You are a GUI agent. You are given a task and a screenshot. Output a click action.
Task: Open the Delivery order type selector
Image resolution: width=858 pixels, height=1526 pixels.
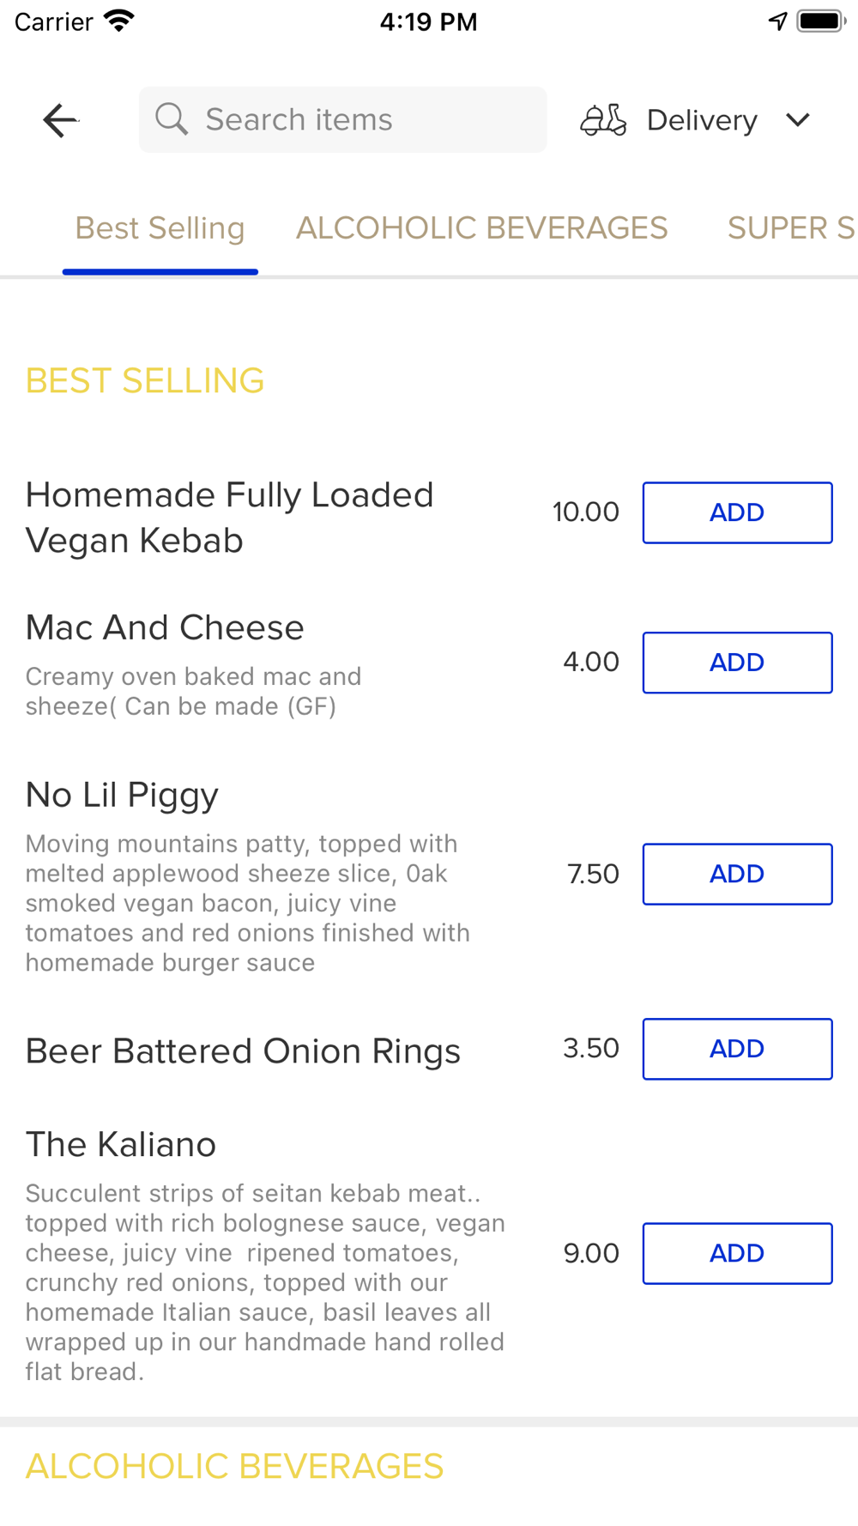(696, 120)
